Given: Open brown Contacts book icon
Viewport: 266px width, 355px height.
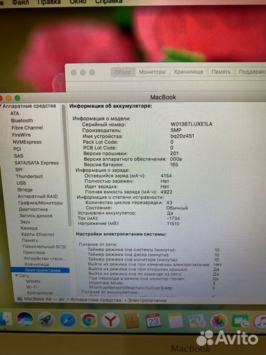Looking at the screenshot, I should click(132, 321).
